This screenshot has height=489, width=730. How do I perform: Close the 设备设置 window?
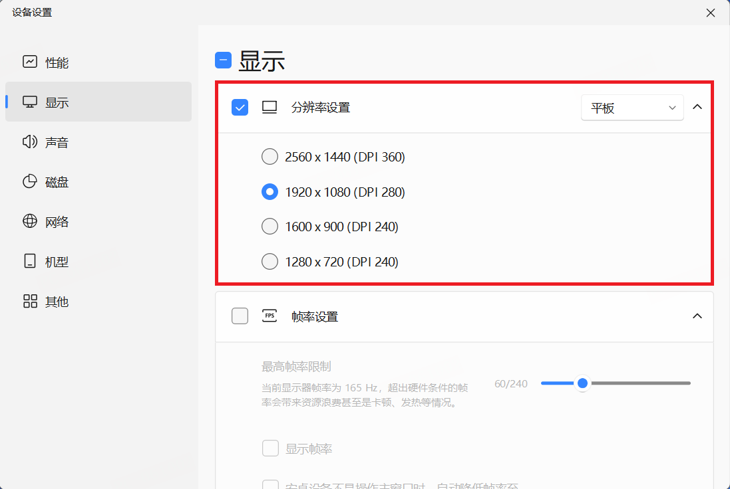[x=711, y=13]
